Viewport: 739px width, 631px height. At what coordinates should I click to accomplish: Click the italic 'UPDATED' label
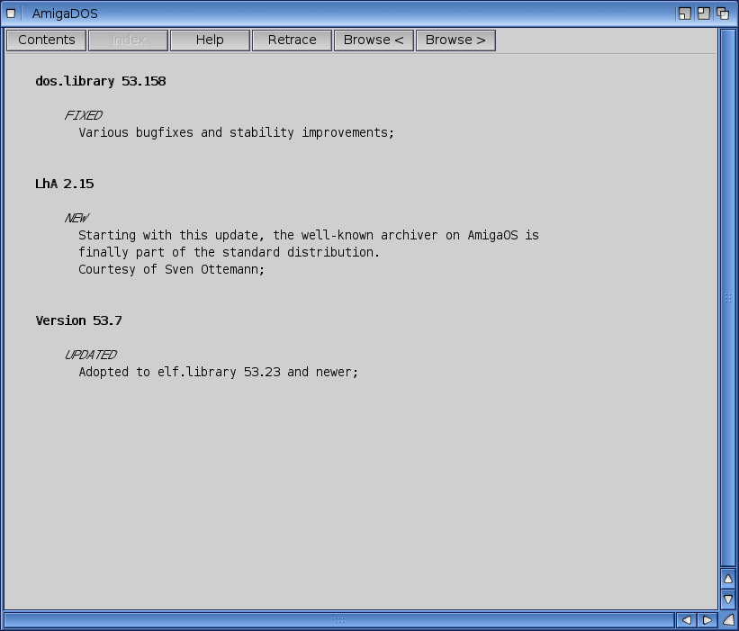coord(91,355)
